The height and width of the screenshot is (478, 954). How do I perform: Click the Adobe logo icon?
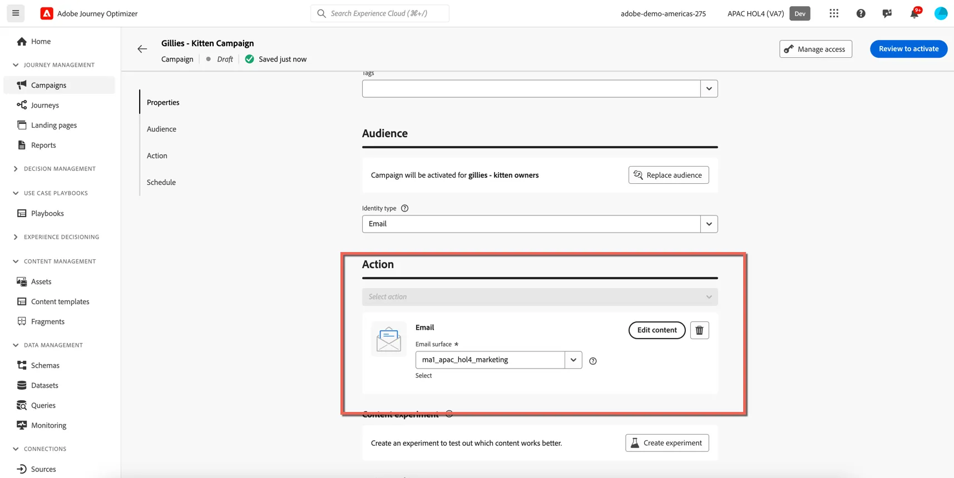tap(47, 13)
